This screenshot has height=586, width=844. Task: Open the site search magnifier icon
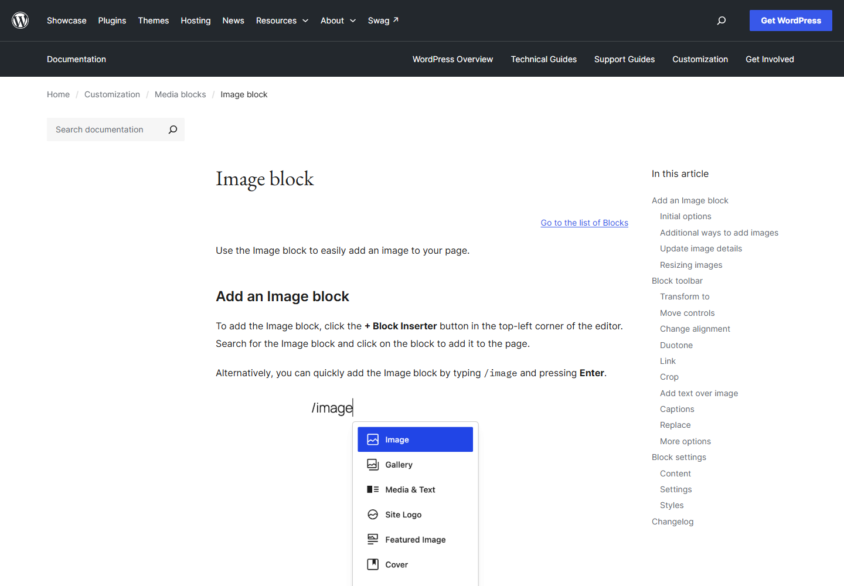[722, 21]
